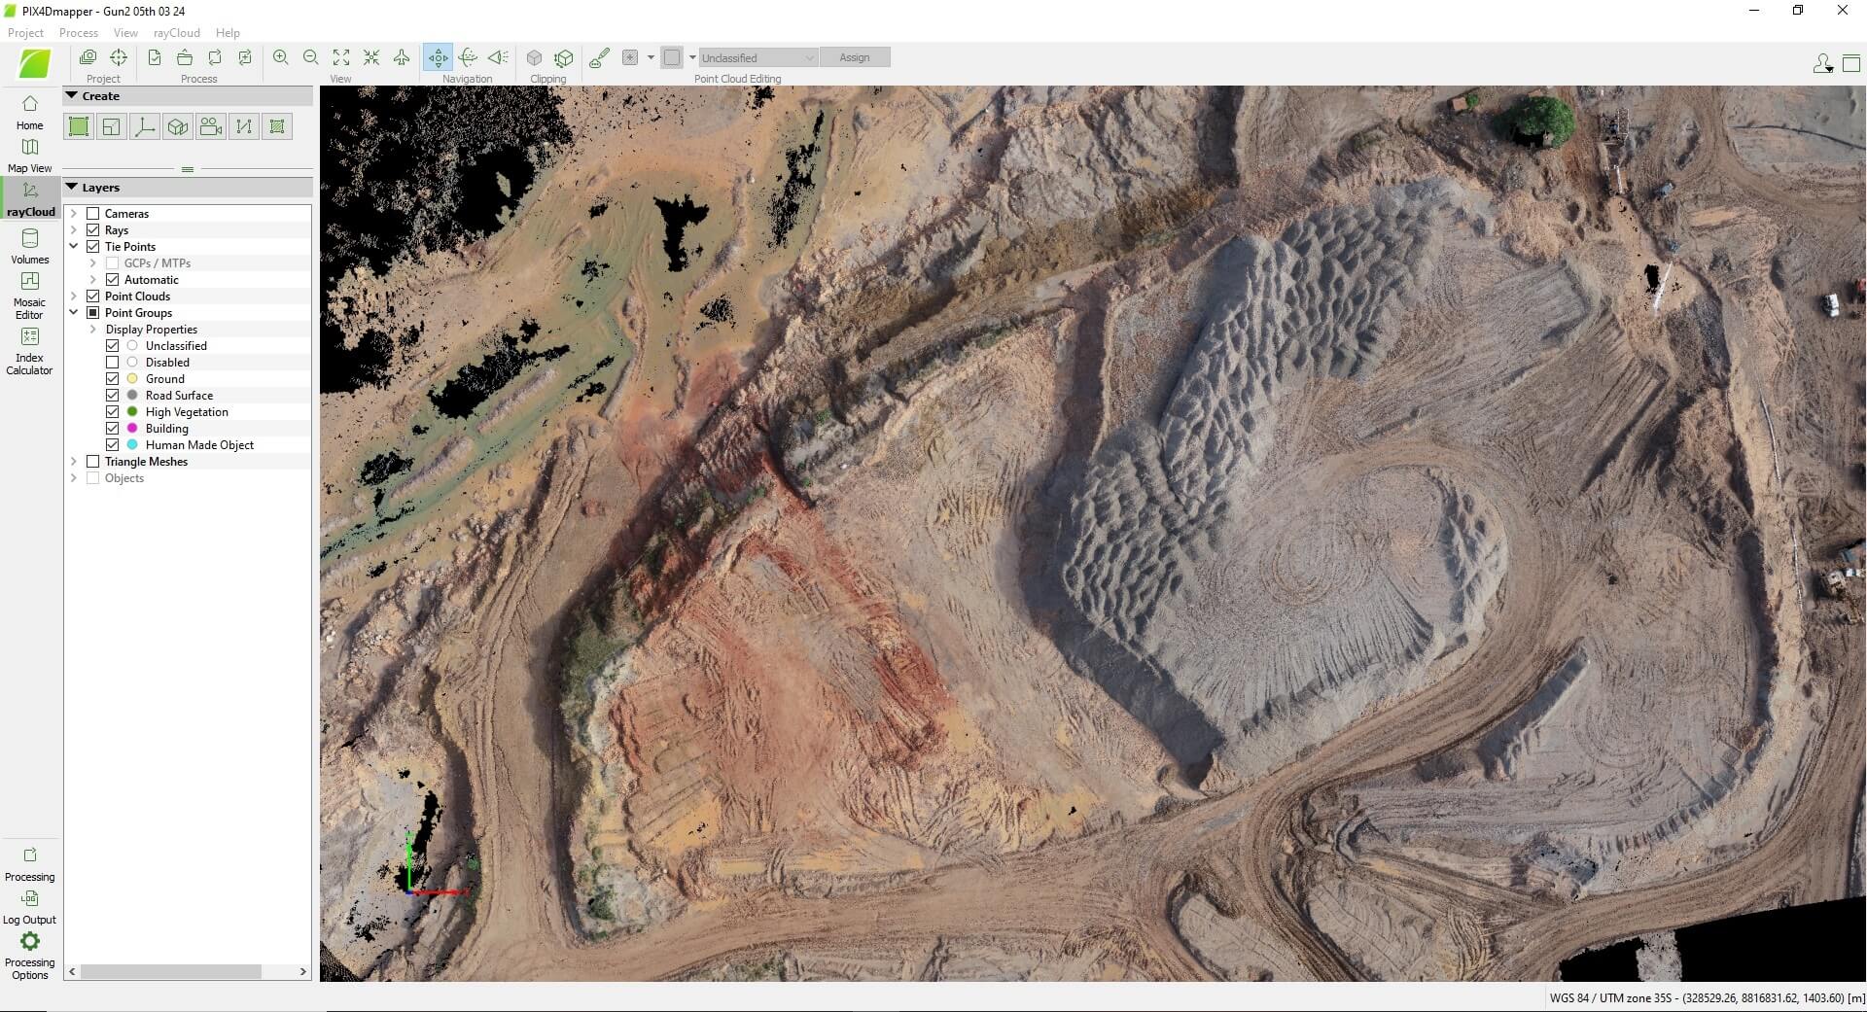This screenshot has width=1867, height=1012.
Task: Activate the trackball navigation mode
Action: 469,57
